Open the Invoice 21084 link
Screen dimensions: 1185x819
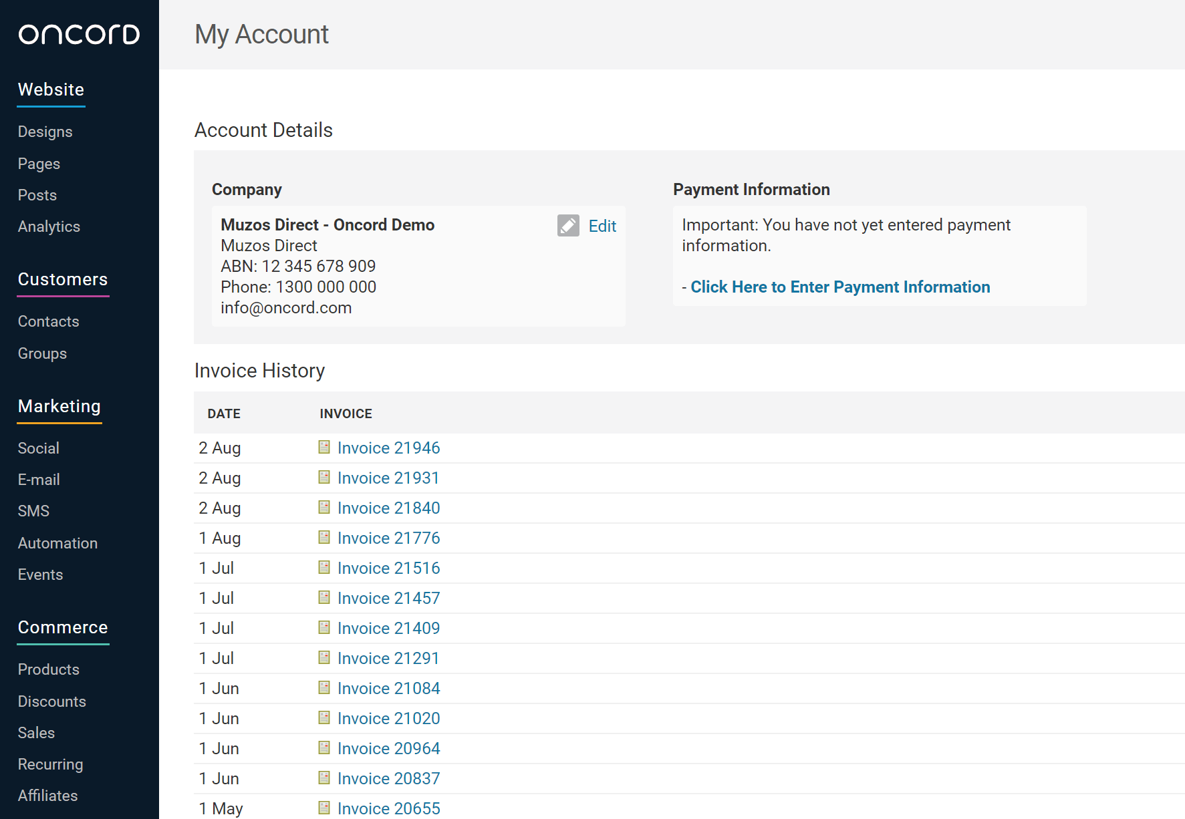coord(388,688)
